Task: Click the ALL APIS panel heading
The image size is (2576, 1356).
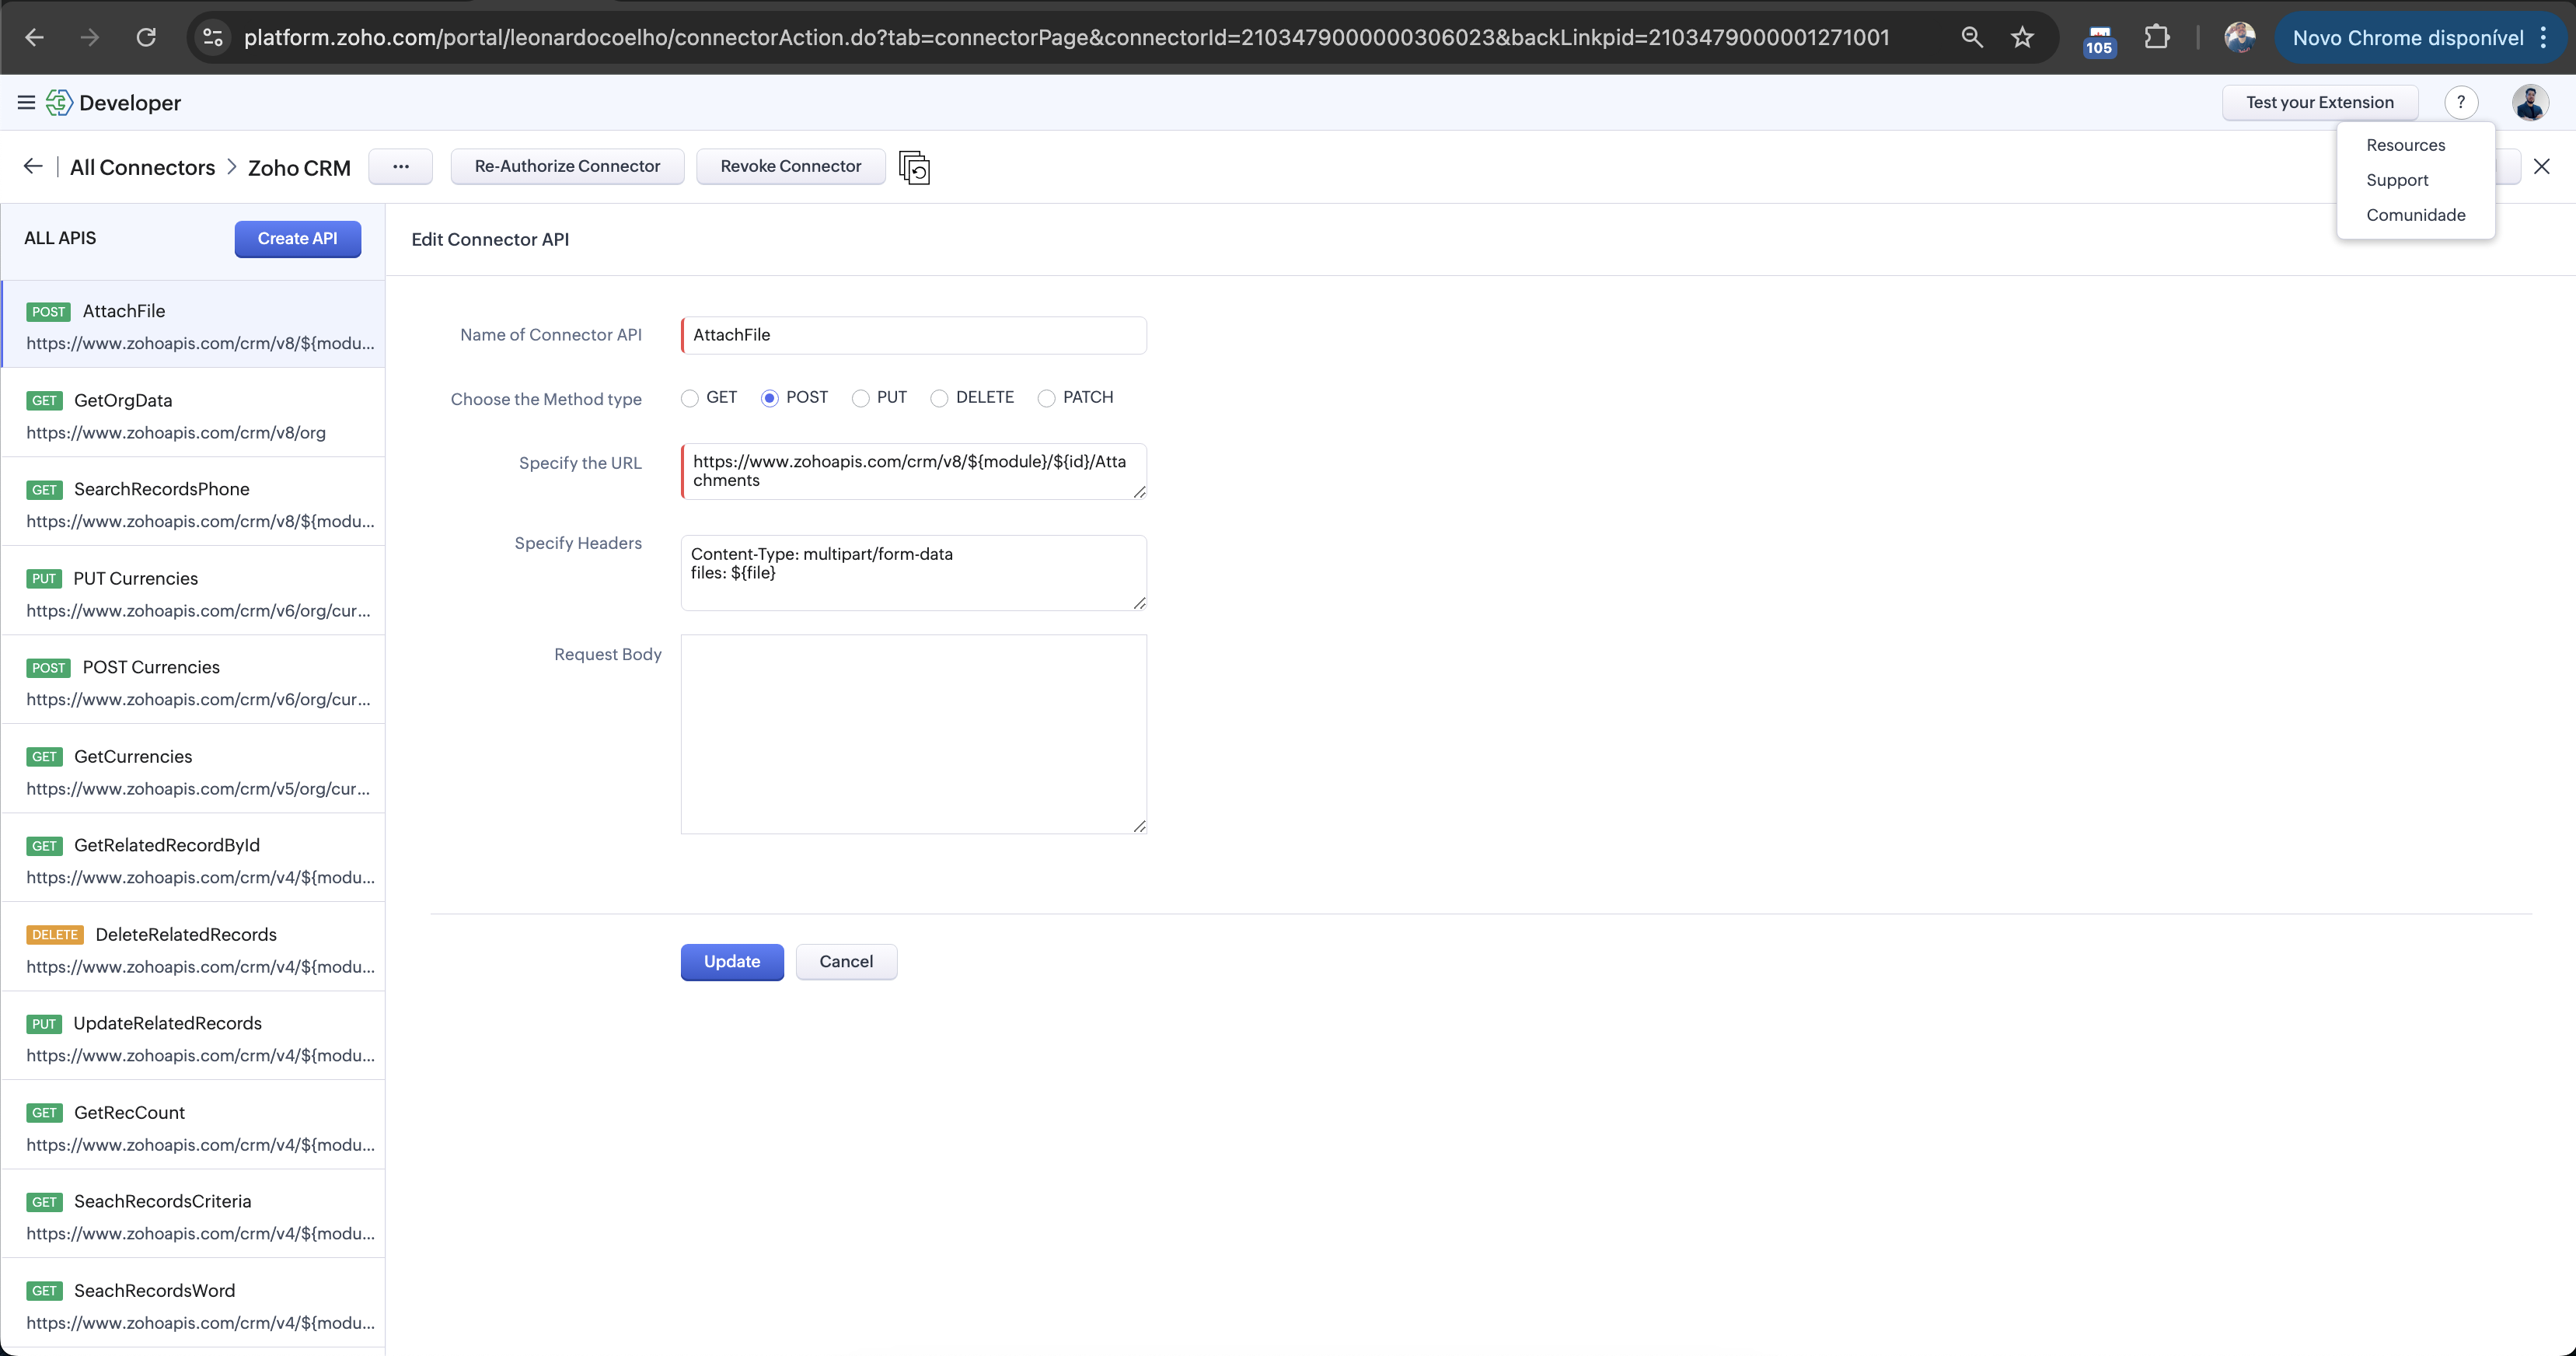Action: pos(60,238)
